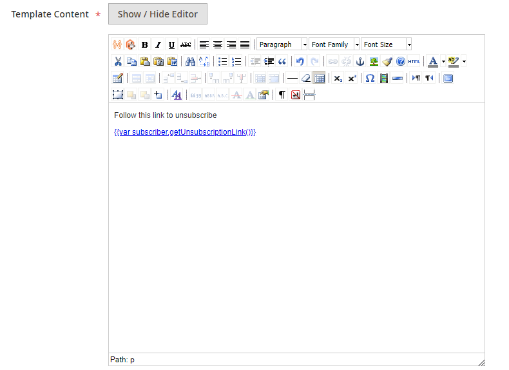Toggle strikethrough formatting

[x=186, y=44]
